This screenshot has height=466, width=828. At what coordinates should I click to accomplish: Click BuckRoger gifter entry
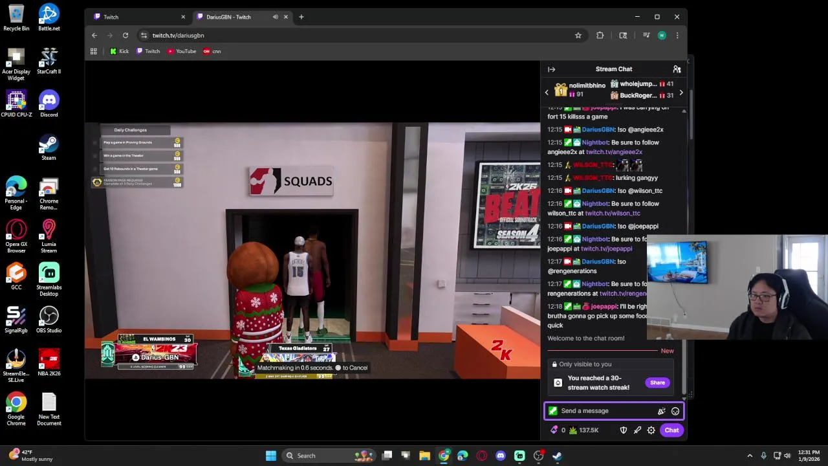[x=642, y=96]
